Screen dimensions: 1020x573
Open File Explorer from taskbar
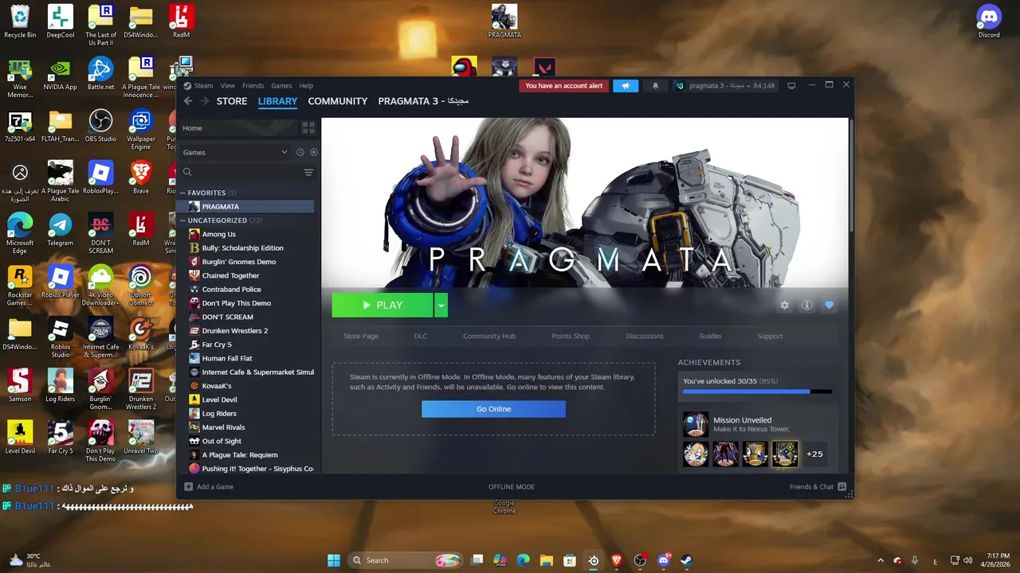click(x=547, y=560)
